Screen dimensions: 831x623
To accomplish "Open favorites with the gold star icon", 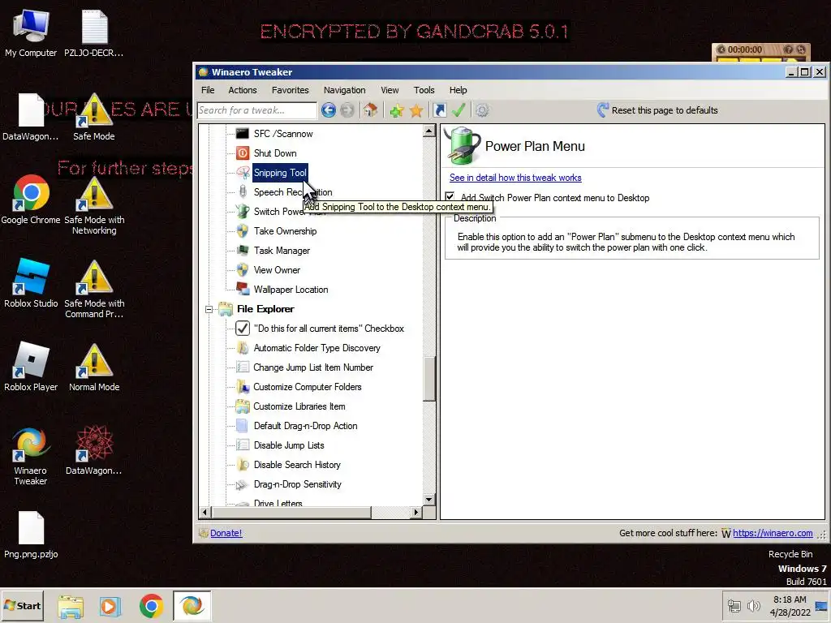I will [x=416, y=110].
